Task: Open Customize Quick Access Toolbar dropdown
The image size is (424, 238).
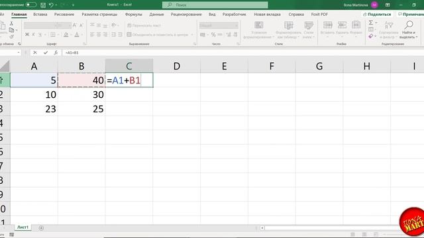Action: [x=74, y=5]
